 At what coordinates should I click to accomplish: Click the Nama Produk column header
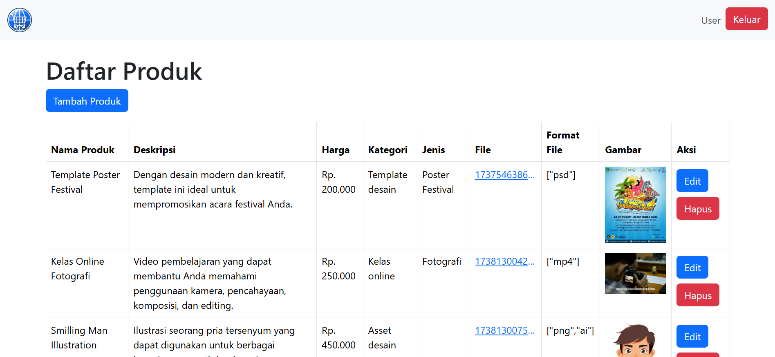pyautogui.click(x=83, y=150)
